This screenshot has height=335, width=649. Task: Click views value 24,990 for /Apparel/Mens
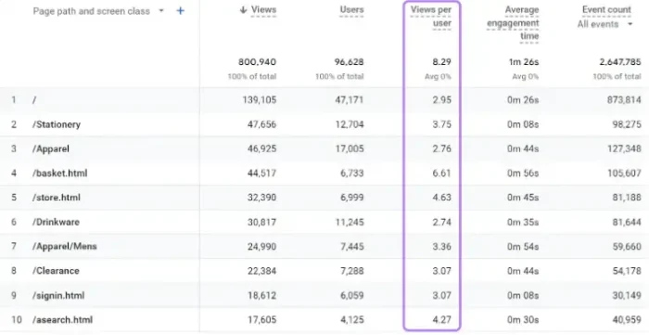pos(261,247)
